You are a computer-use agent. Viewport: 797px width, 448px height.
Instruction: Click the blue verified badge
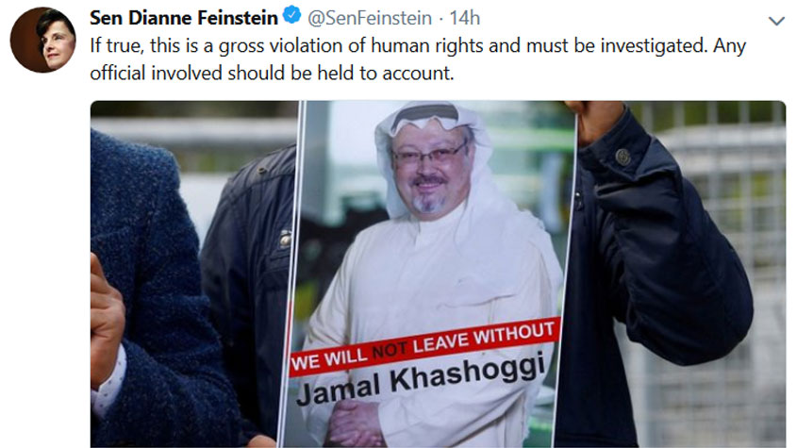(x=291, y=15)
